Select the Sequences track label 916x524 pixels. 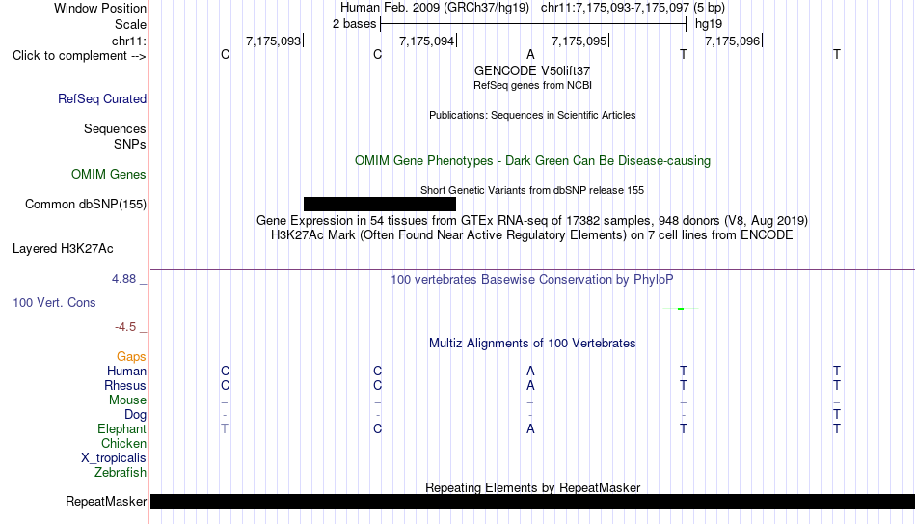click(115, 128)
